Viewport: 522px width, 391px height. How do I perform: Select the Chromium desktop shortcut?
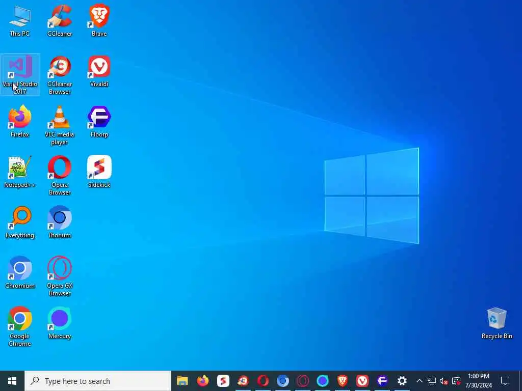[20, 273]
